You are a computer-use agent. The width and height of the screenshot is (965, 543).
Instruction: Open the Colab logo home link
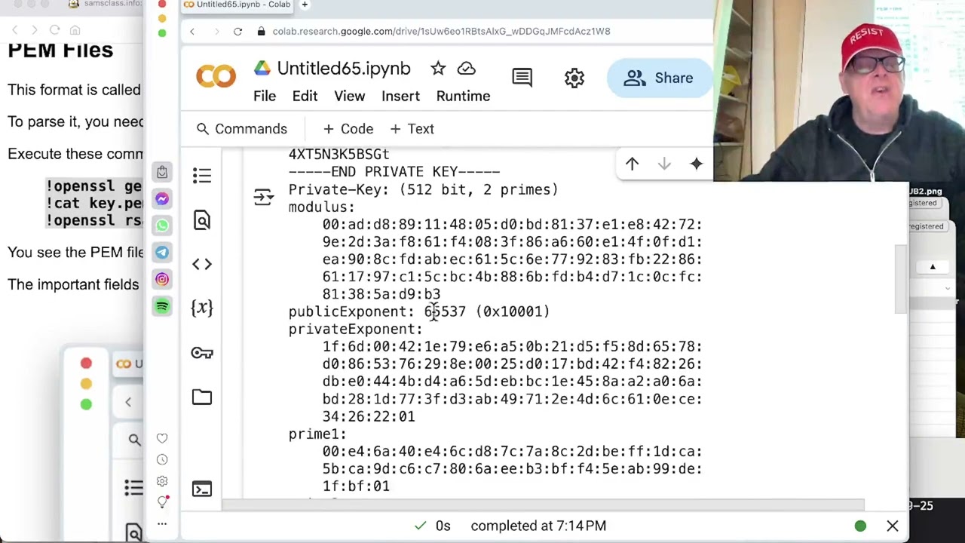[x=216, y=78]
